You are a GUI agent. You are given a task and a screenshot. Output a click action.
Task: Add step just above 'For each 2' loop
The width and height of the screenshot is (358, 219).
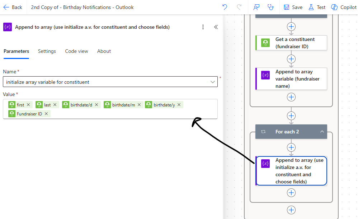click(x=291, y=116)
